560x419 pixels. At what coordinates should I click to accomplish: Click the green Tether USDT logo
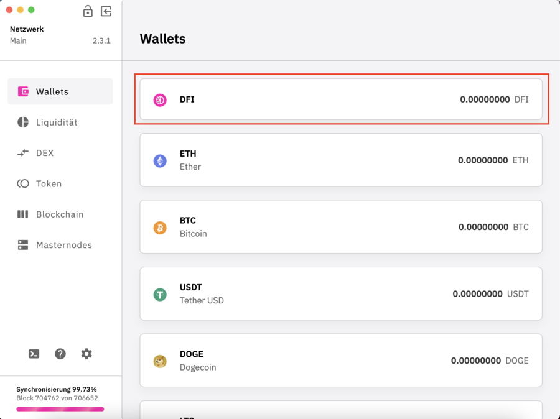(159, 293)
